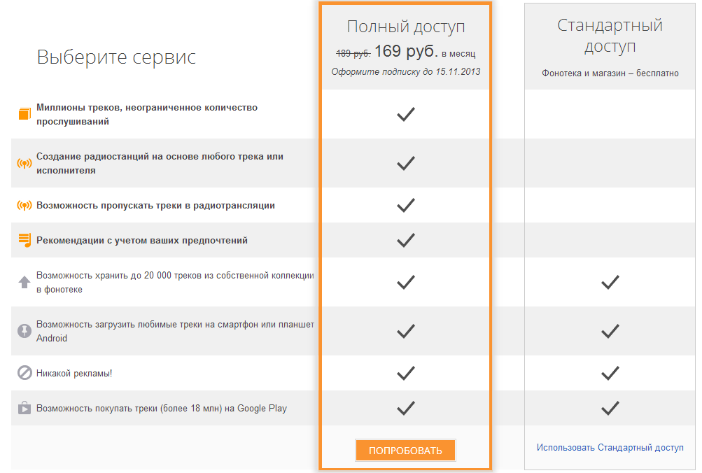Click standard access checkmark for 20 000 tracks storage
The image size is (702, 473).
[x=610, y=283]
